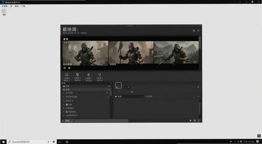The width and height of the screenshot is (262, 144).
Task: Click the step-forward icon at dialog bottom right
Action: click(x=191, y=120)
